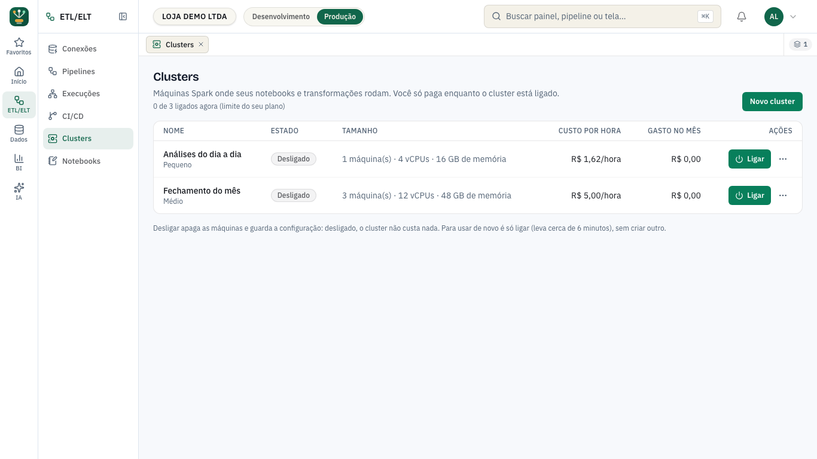817x459 pixels.
Task: Open the Dados database section
Action: point(19,134)
